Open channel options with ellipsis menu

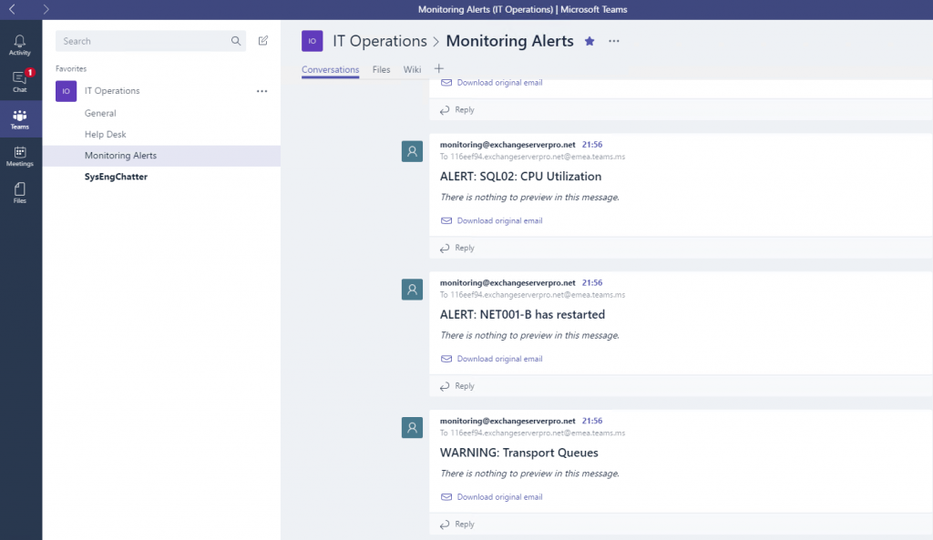613,41
